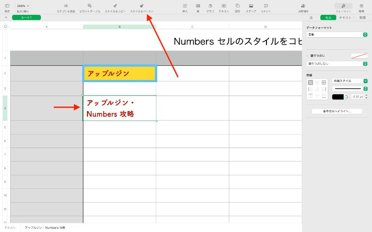
Task: Open the border line type dropdown
Action: point(350,89)
